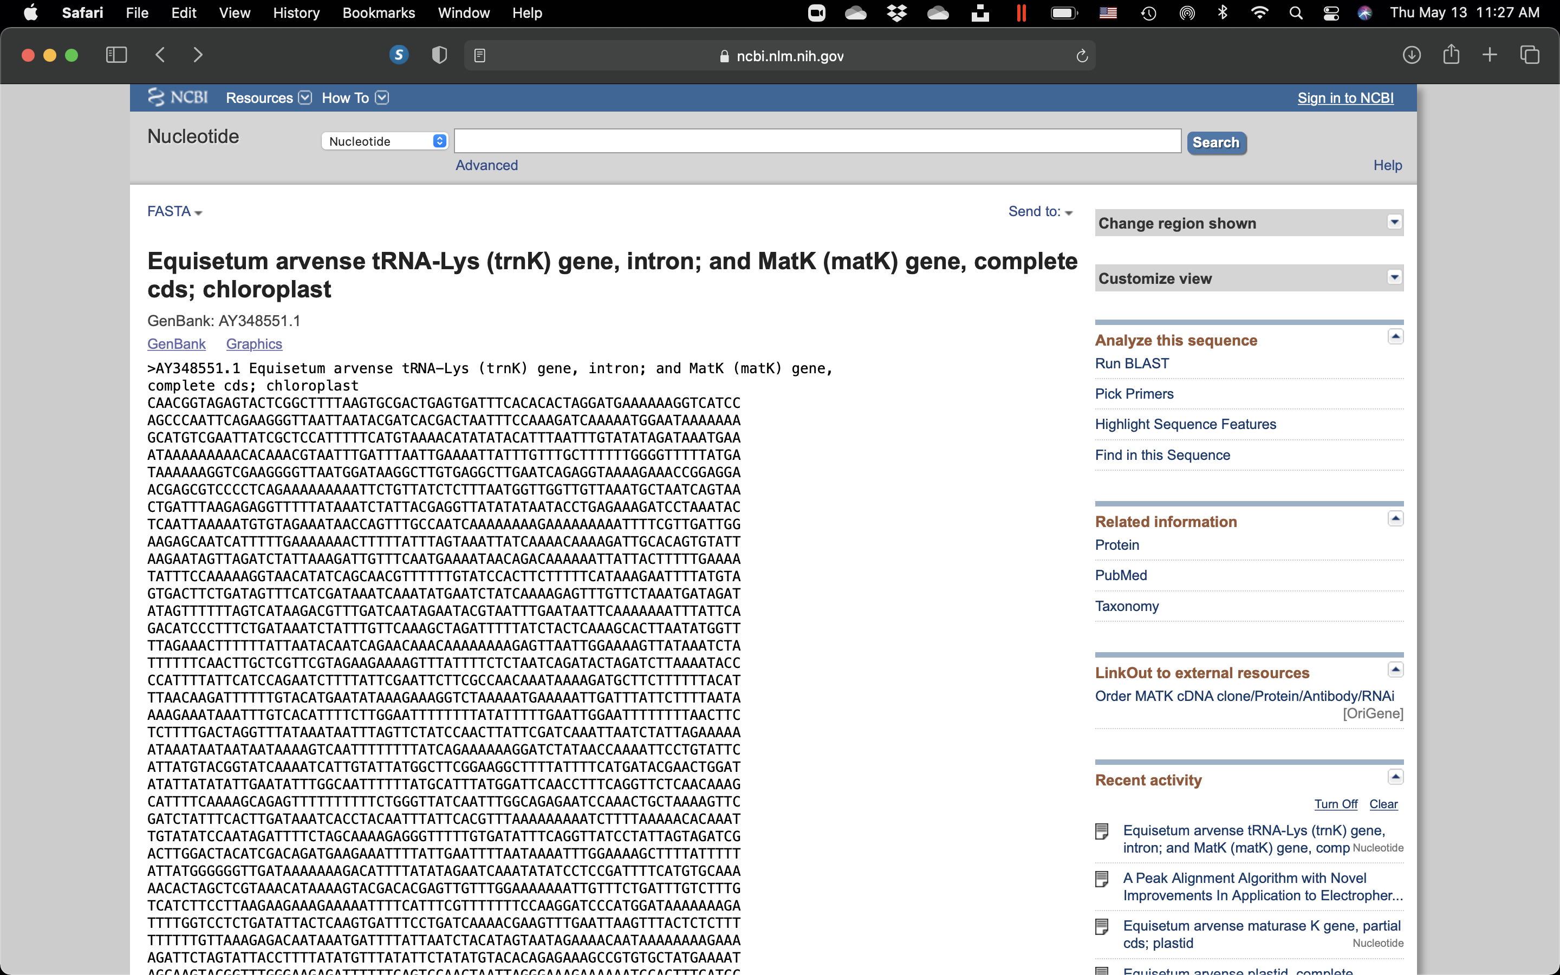Open Time Machine menu bar icon
Screen dimensions: 1560x975
pyautogui.click(x=1149, y=13)
